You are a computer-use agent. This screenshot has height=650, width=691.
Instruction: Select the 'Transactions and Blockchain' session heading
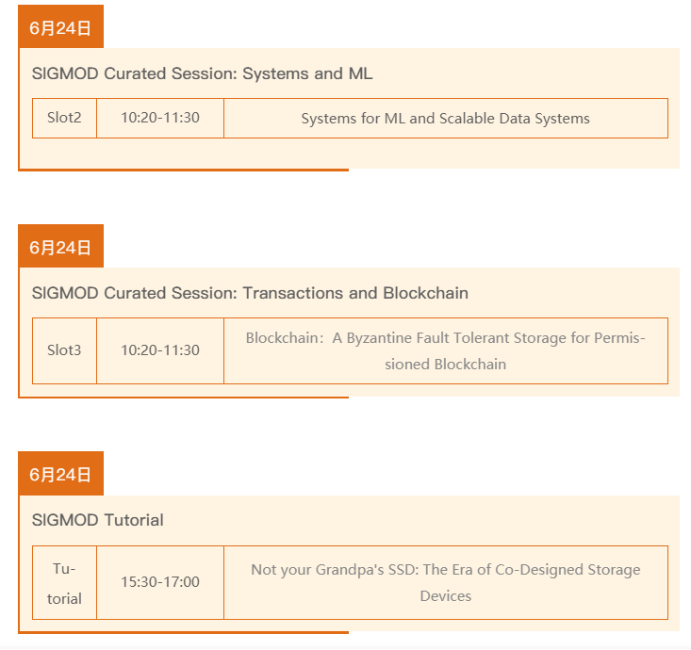[250, 293]
